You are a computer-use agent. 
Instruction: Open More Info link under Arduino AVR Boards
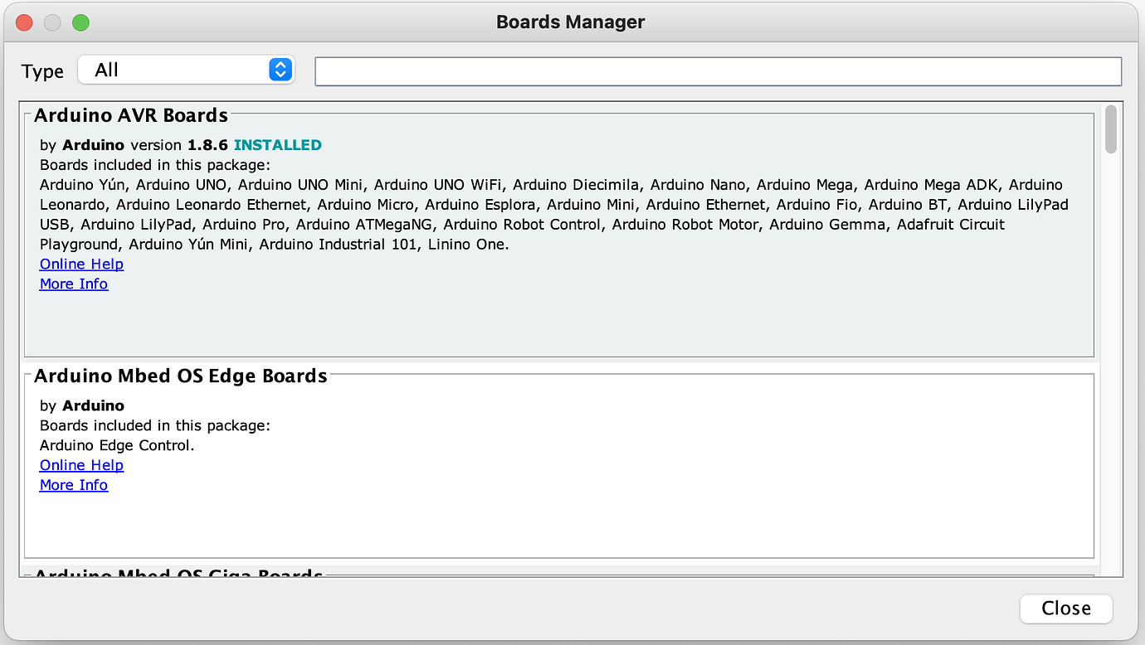(x=74, y=284)
